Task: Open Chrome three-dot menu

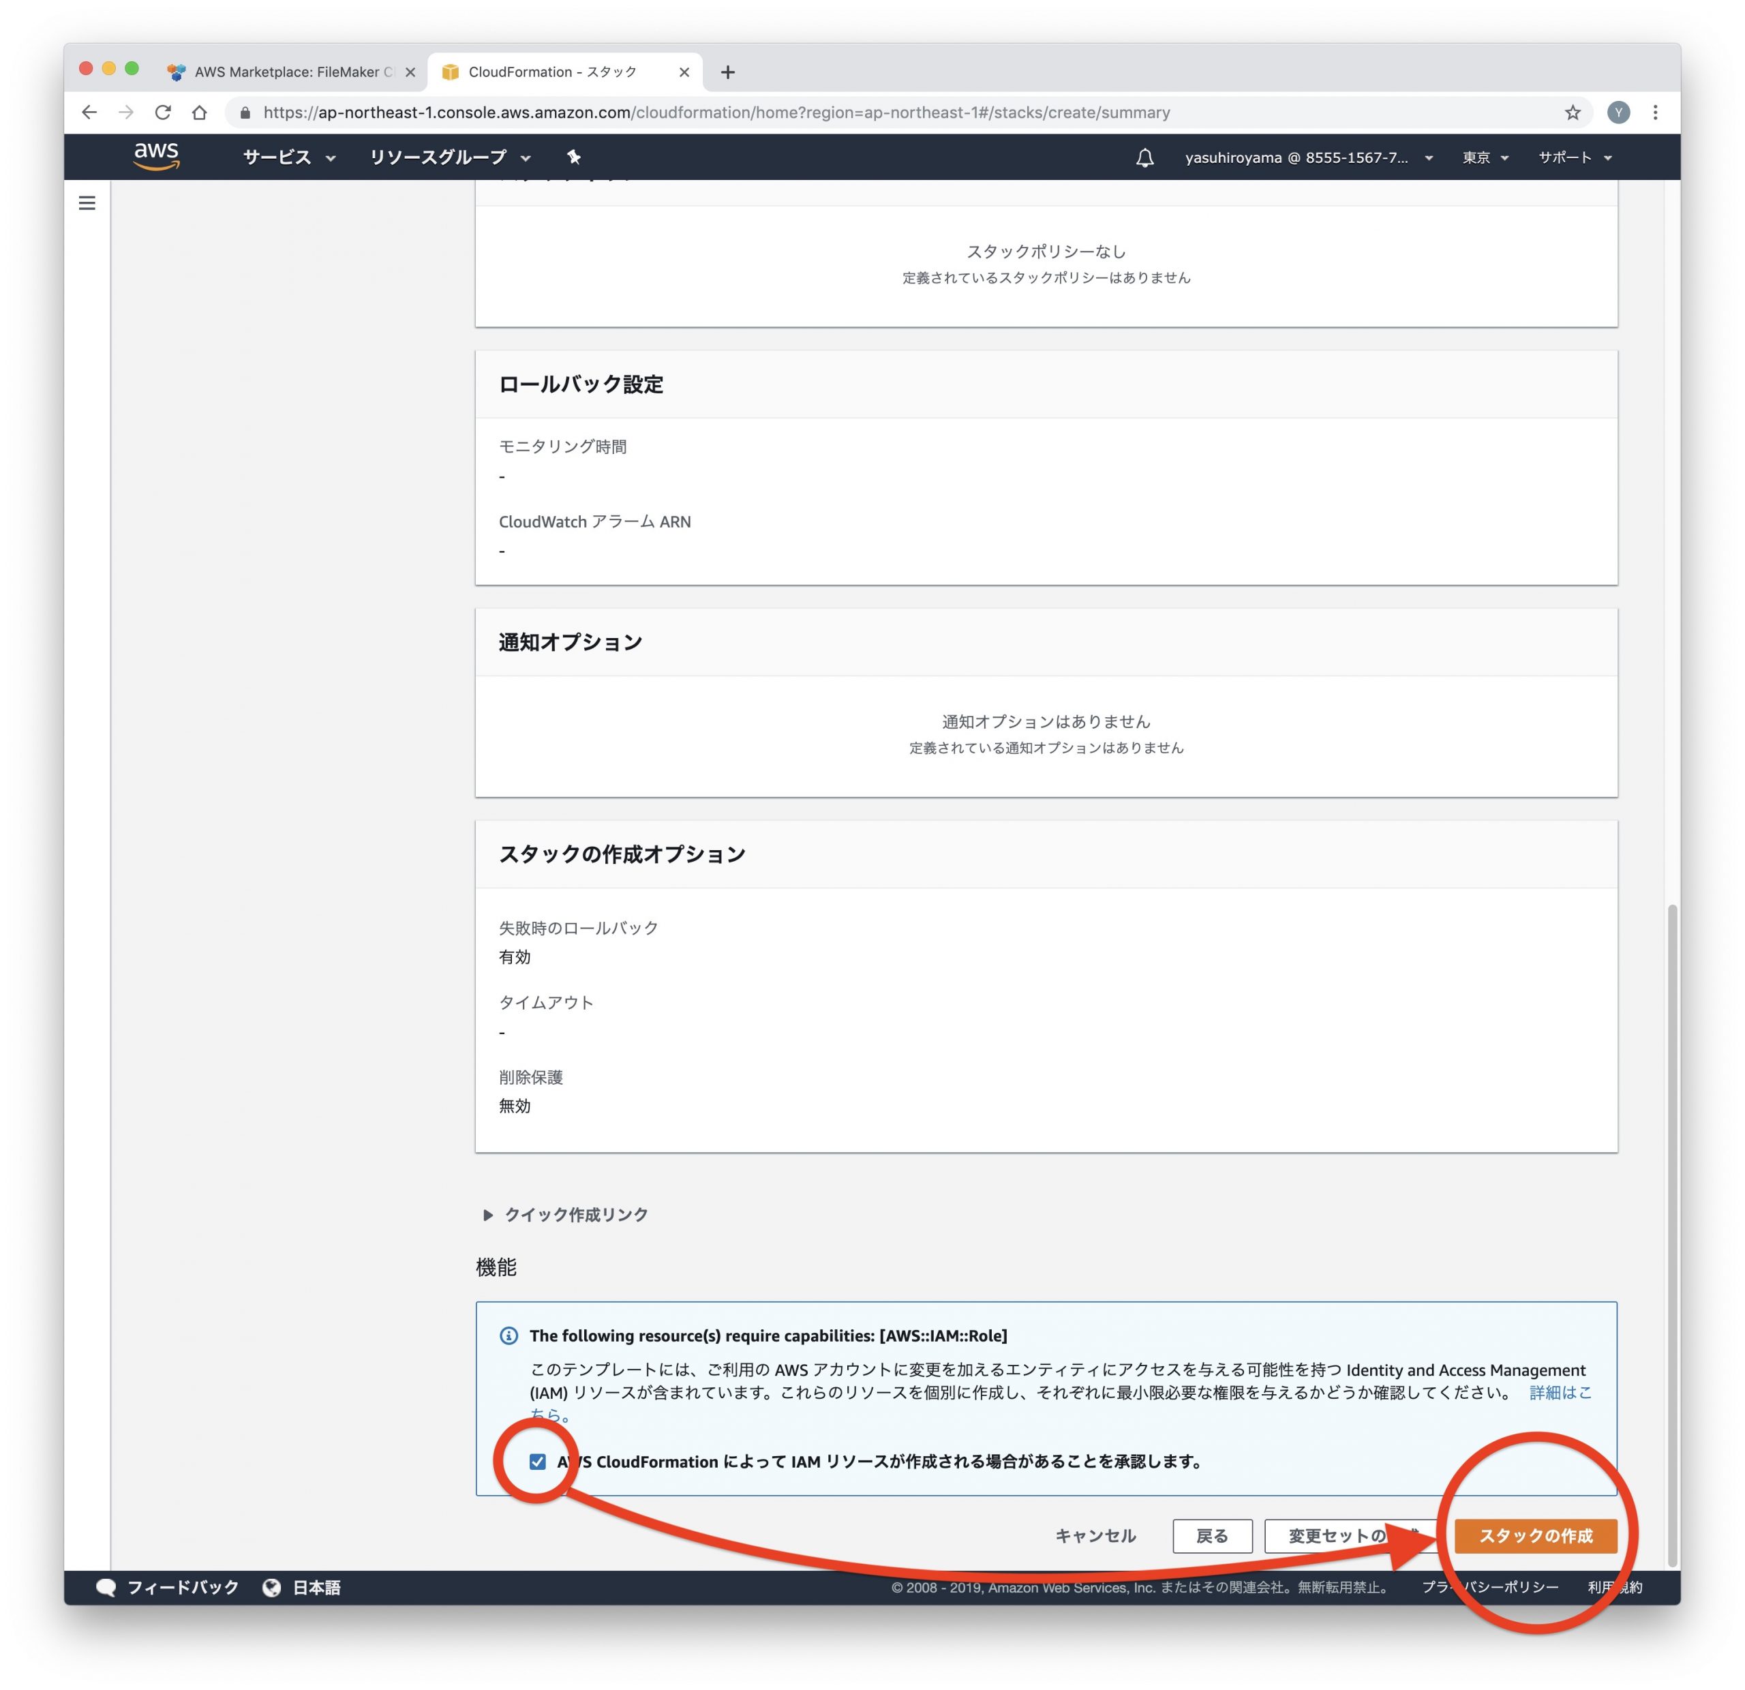Action: click(x=1655, y=112)
